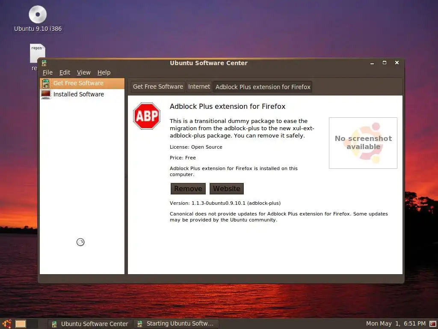Switch to Starting Ubuntu Softw... taskbar entry
The image size is (438, 329).
[176, 324]
